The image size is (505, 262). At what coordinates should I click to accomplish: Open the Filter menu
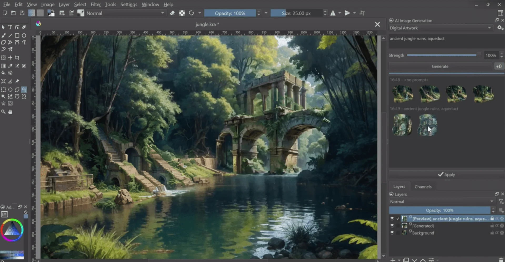tap(96, 4)
